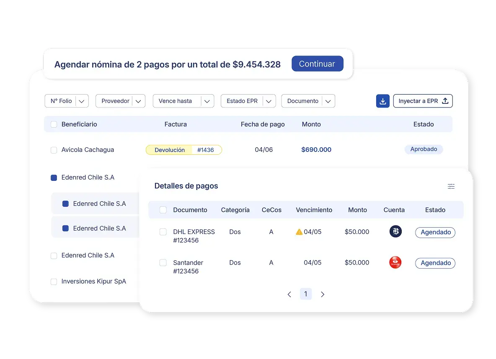
Task: Toggle select-all checkbox beside Documento header
Action: 163,210
